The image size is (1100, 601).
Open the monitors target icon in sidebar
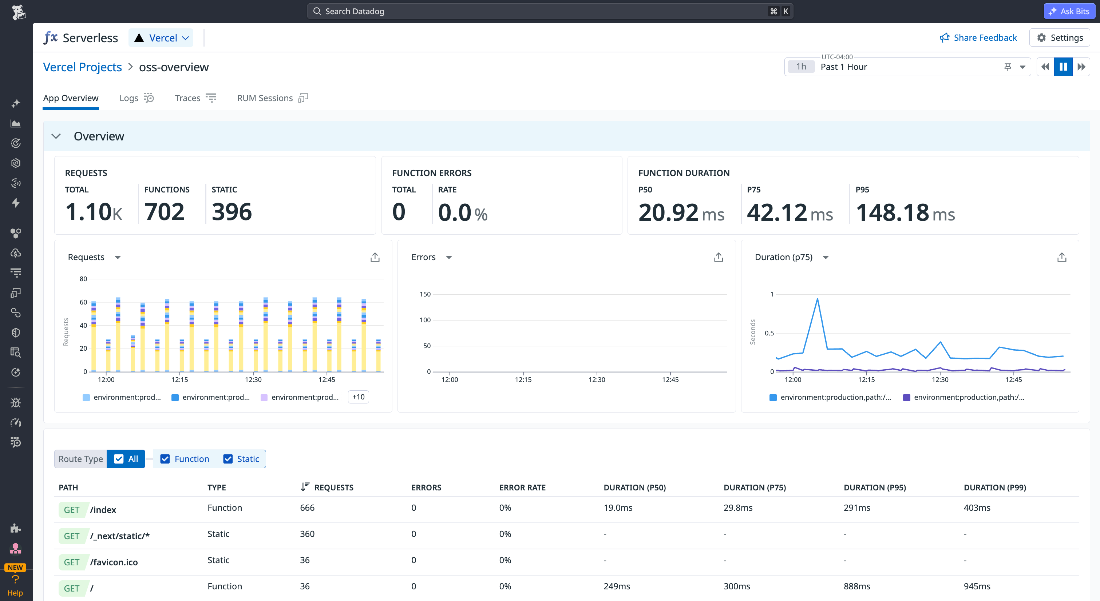(x=16, y=143)
